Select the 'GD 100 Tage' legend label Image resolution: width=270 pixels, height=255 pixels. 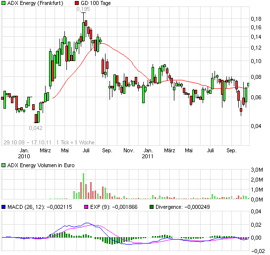[x=96, y=3]
